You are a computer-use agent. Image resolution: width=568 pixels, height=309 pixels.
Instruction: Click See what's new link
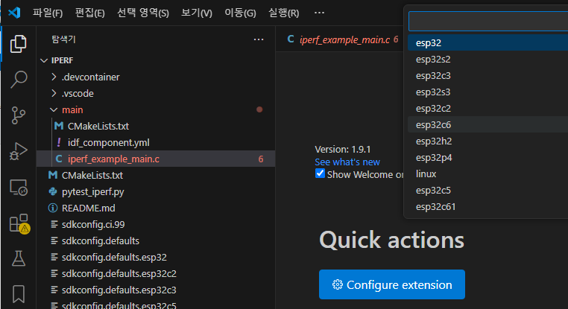point(347,162)
